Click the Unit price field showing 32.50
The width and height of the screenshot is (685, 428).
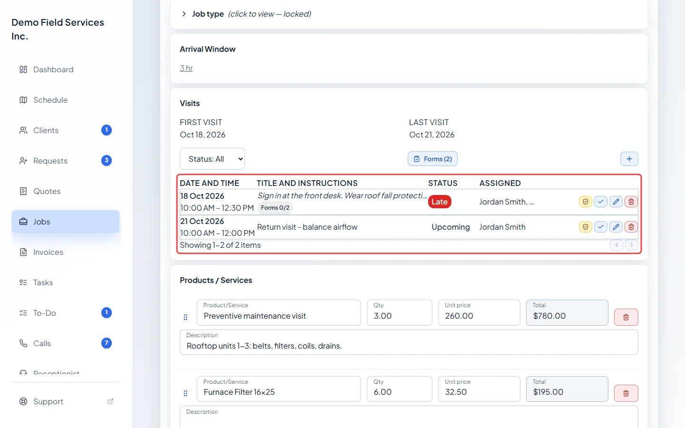click(479, 389)
